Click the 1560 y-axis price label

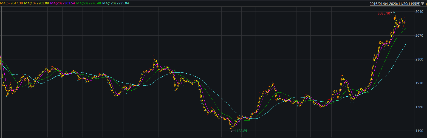click(x=419, y=107)
